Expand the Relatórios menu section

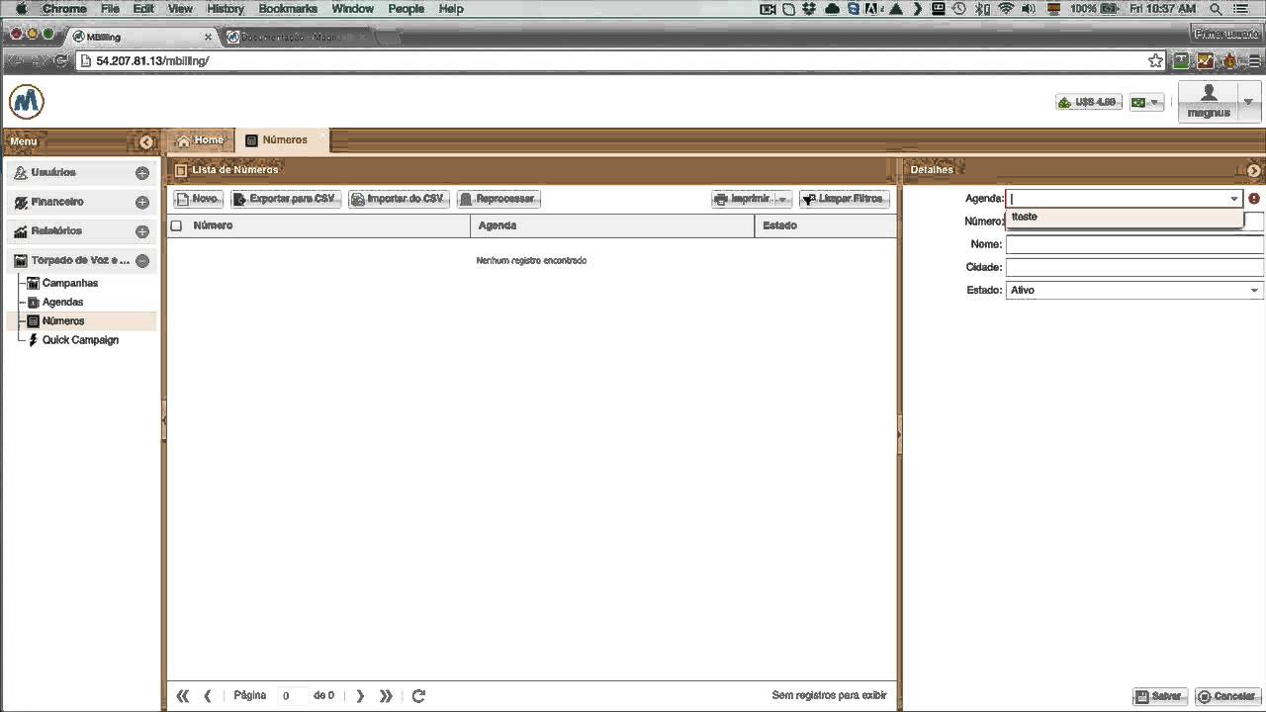[142, 231]
